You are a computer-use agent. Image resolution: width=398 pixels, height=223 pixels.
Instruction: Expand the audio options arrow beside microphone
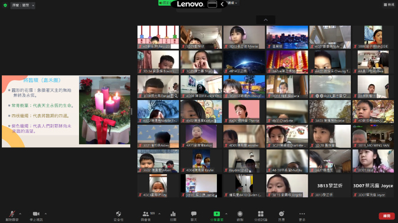click(20, 214)
